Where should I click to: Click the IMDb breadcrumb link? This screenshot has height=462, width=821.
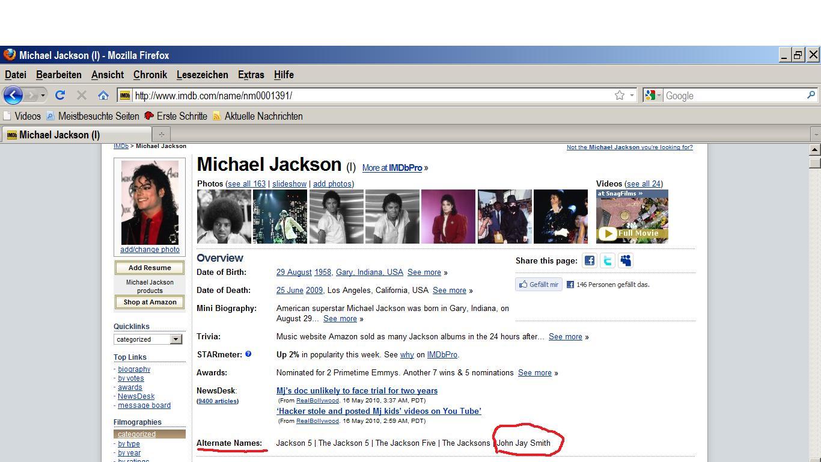pyautogui.click(x=121, y=147)
